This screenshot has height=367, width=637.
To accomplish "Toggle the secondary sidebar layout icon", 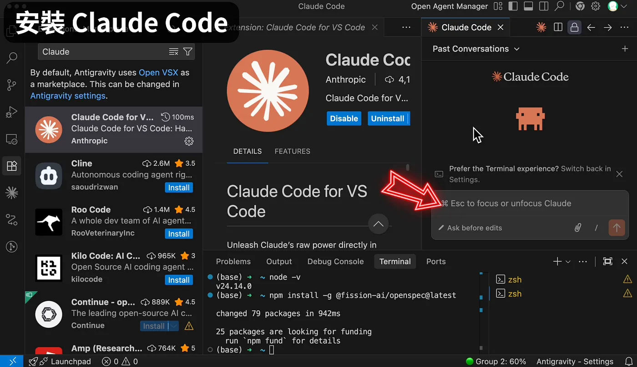I will (543, 6).
